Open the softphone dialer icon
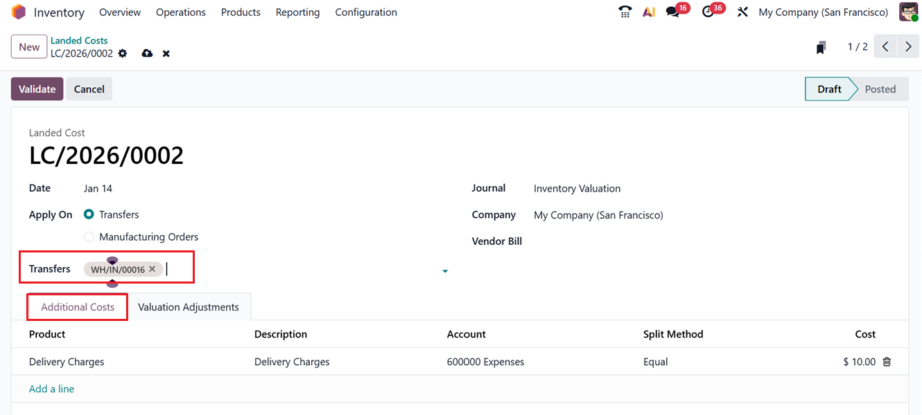This screenshot has height=415, width=922. tap(625, 12)
